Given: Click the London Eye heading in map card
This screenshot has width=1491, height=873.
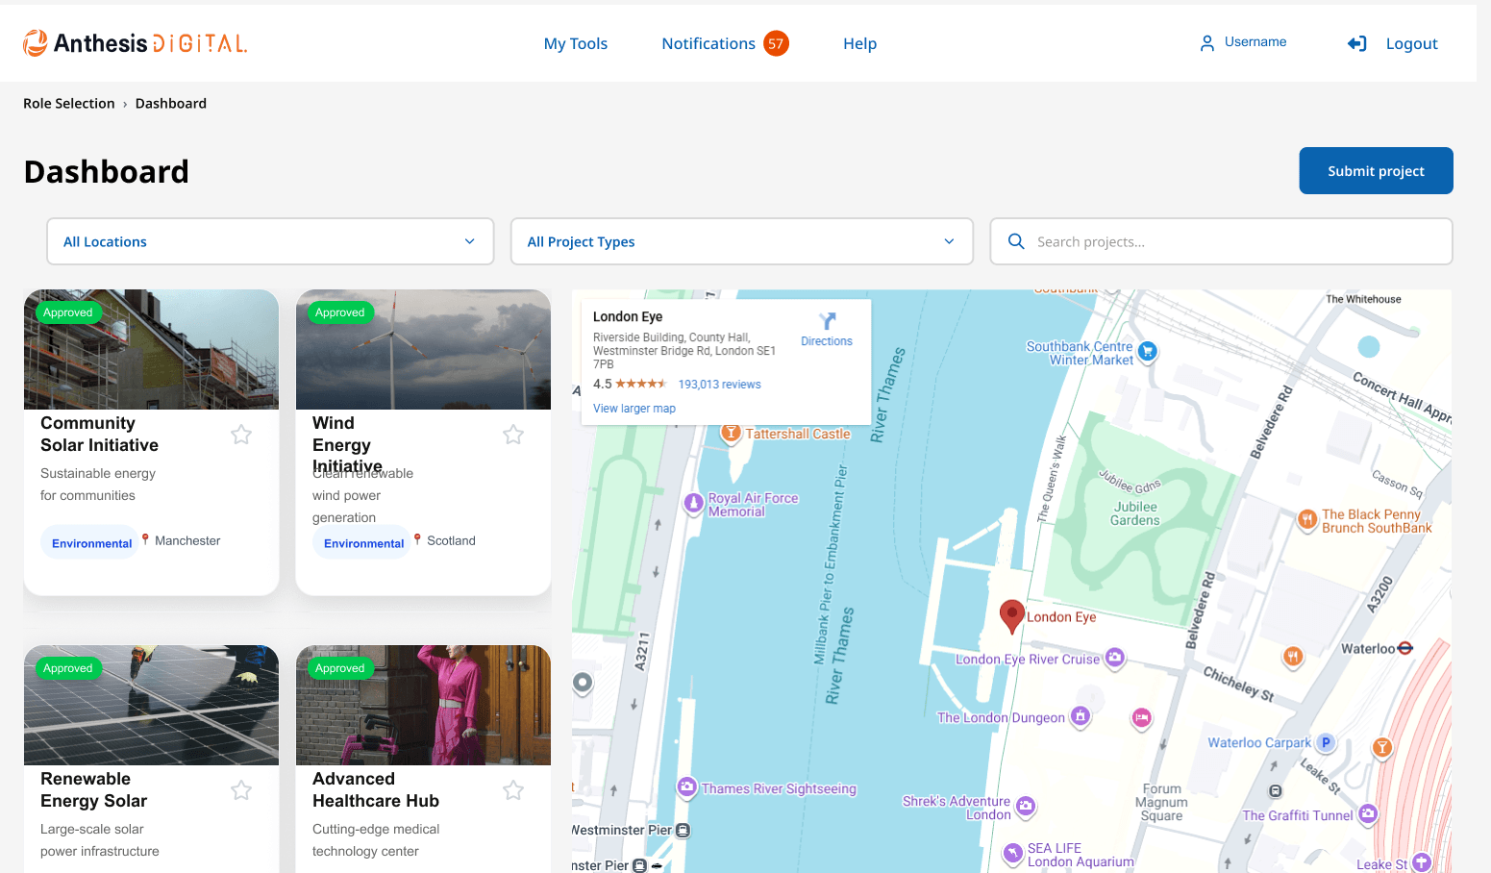Looking at the screenshot, I should tap(628, 316).
